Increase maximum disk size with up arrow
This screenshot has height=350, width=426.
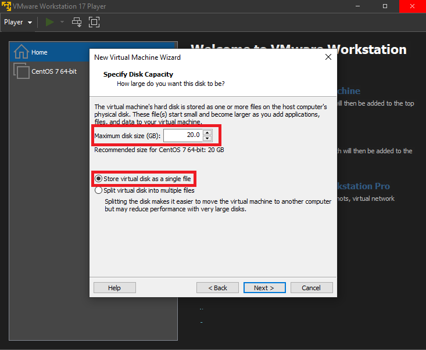[207, 132]
